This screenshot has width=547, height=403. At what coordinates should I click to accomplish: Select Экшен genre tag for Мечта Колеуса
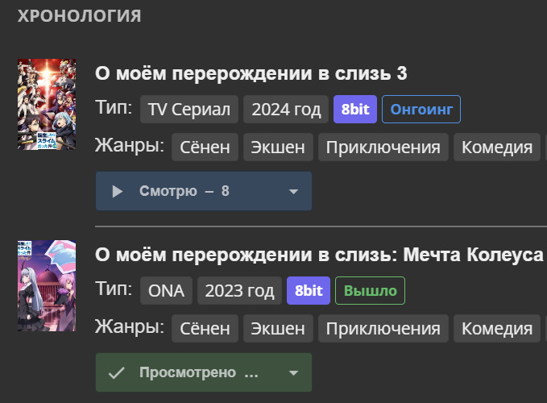(x=277, y=329)
